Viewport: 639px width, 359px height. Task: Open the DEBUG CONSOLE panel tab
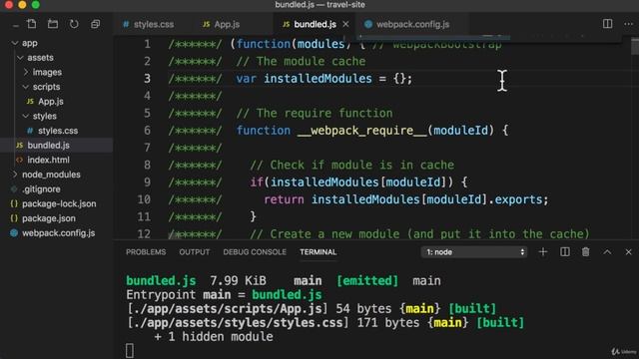255,252
